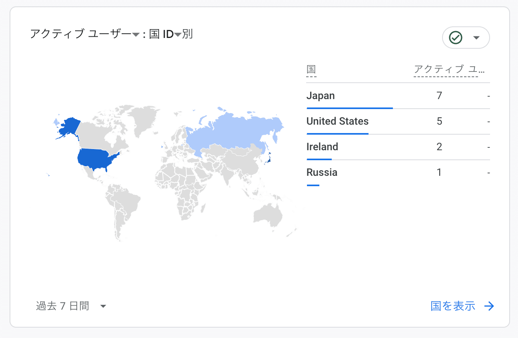The image size is (518, 338).
Task: Click the blue bar under Japan
Action: [350, 108]
